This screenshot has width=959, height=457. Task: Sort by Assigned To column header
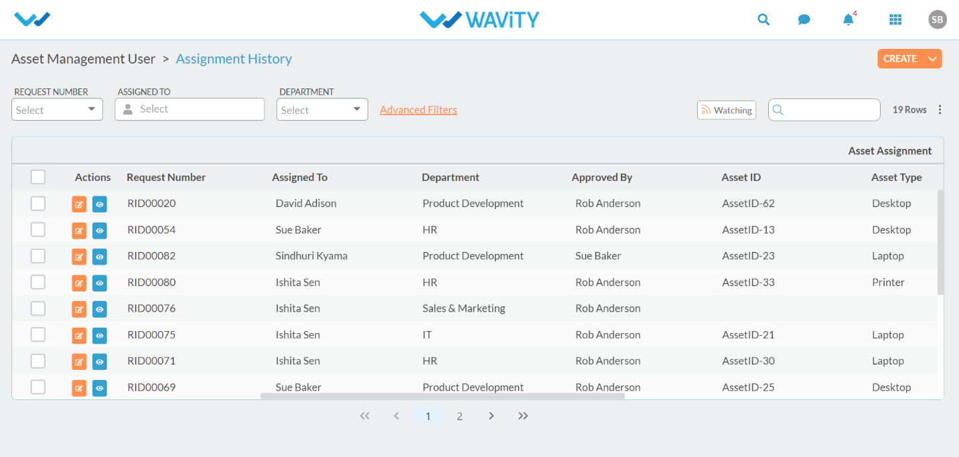[299, 178]
